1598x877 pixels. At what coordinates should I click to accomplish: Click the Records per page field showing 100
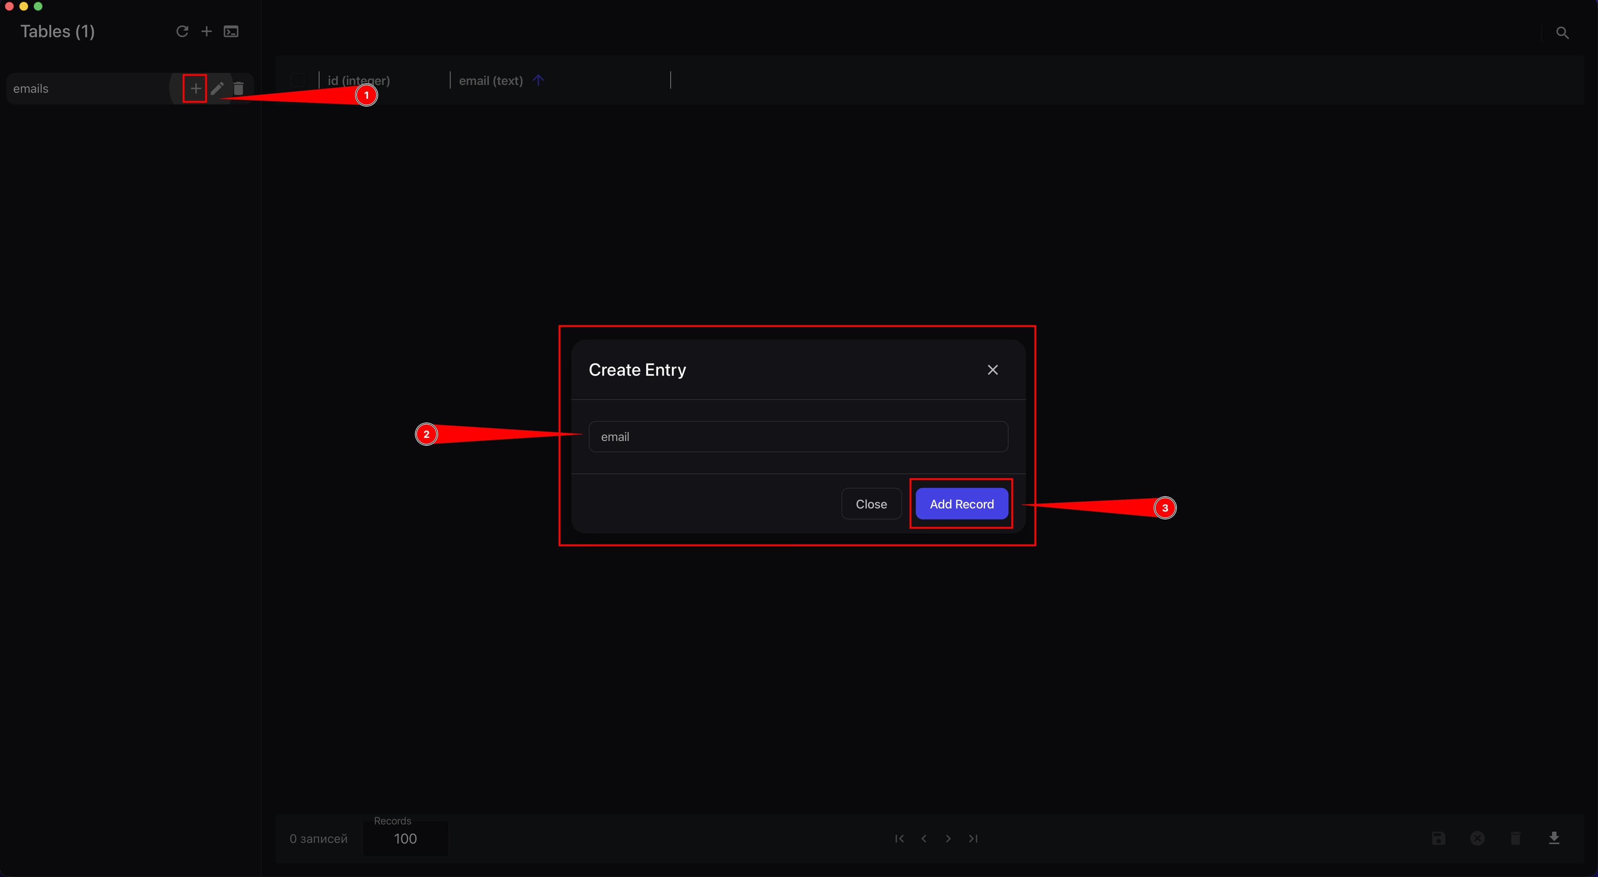click(405, 839)
